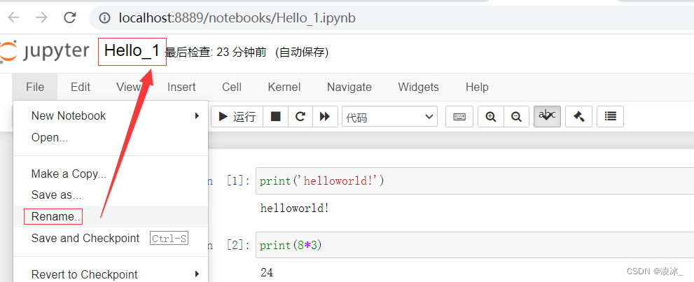Click the zoom out magnifier icon

516,117
